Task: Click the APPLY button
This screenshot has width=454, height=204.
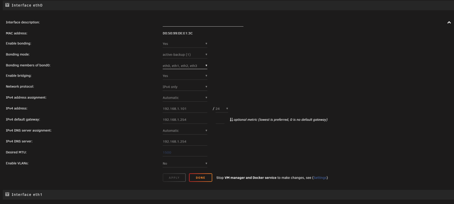Action: point(174,178)
